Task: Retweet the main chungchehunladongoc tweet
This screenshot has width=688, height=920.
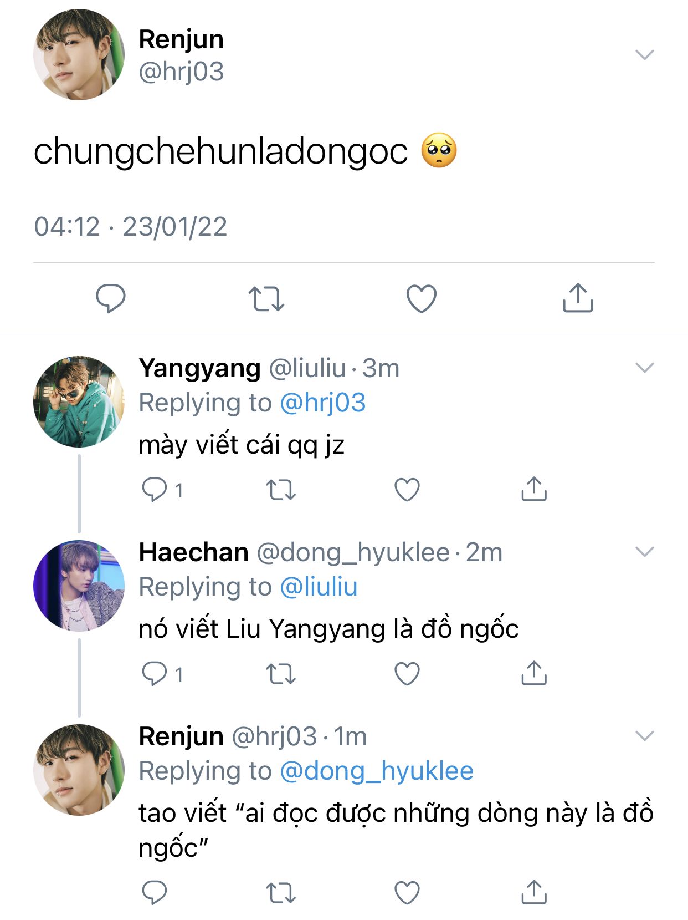Action: tap(266, 298)
